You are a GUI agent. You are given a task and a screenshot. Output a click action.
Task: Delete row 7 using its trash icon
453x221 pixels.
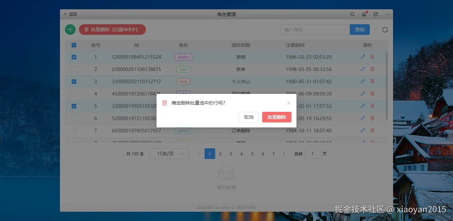click(x=372, y=130)
